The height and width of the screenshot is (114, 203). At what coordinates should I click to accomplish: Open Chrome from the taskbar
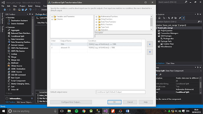84,111
